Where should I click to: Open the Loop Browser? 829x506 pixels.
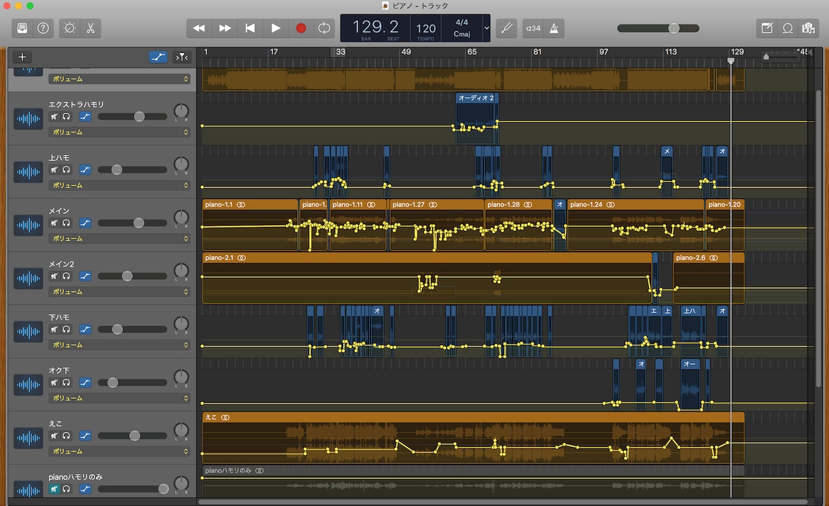pyautogui.click(x=788, y=28)
